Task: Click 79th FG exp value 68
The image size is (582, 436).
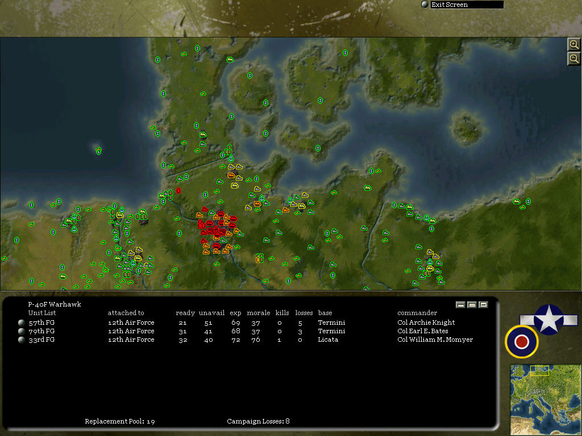Action: pyautogui.click(x=236, y=331)
